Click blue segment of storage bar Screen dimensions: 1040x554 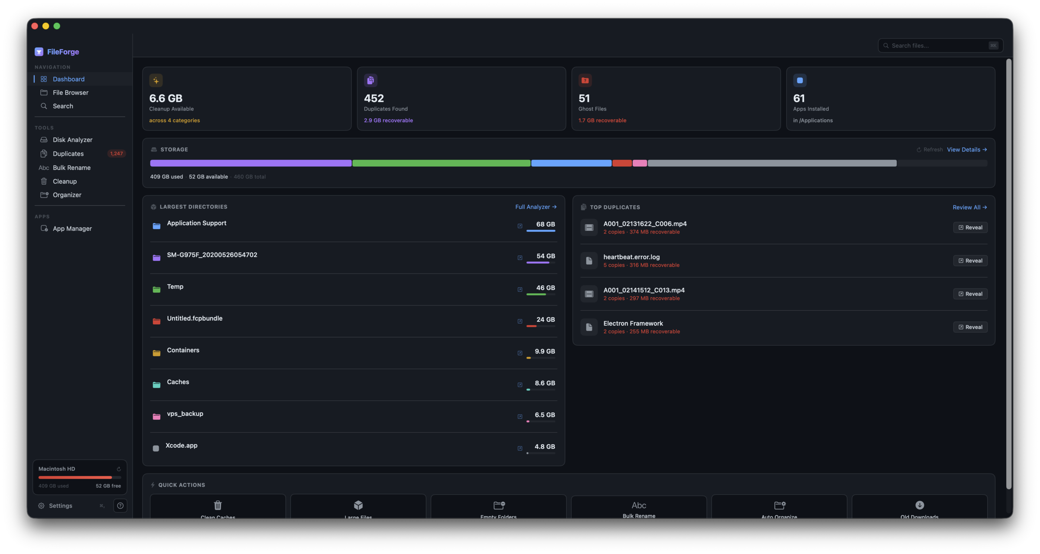[x=571, y=163]
